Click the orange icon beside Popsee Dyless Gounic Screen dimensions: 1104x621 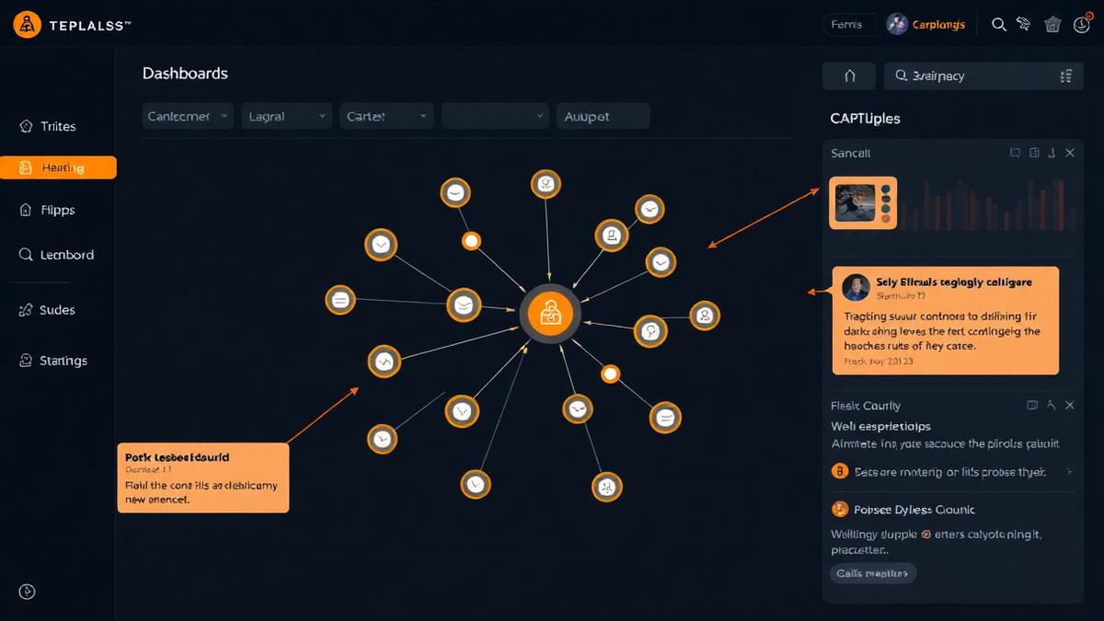pos(839,509)
